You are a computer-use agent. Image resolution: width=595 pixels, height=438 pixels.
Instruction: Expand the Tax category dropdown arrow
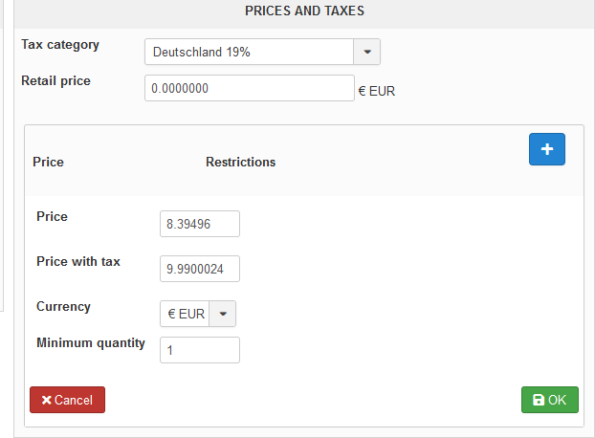point(367,52)
